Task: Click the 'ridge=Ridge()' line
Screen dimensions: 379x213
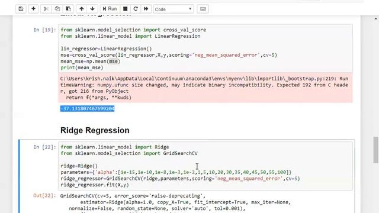Action: [79, 166]
